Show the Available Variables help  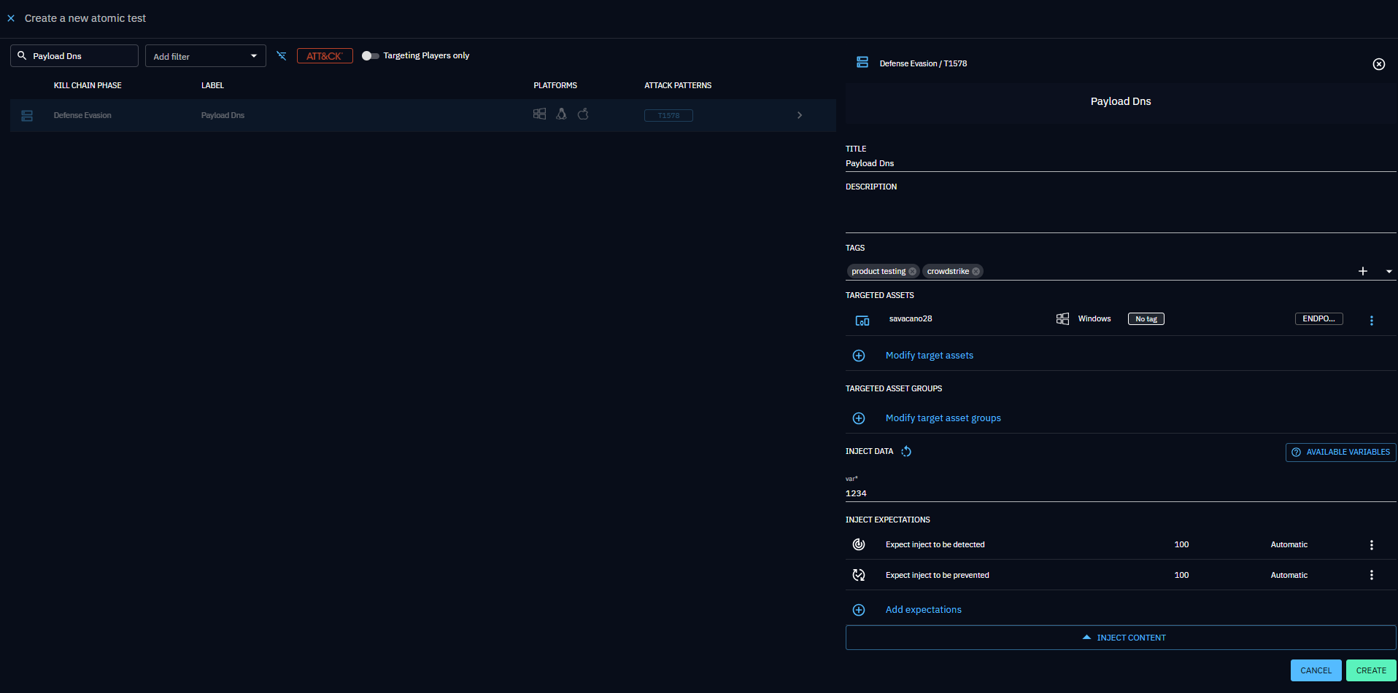pyautogui.click(x=1340, y=453)
